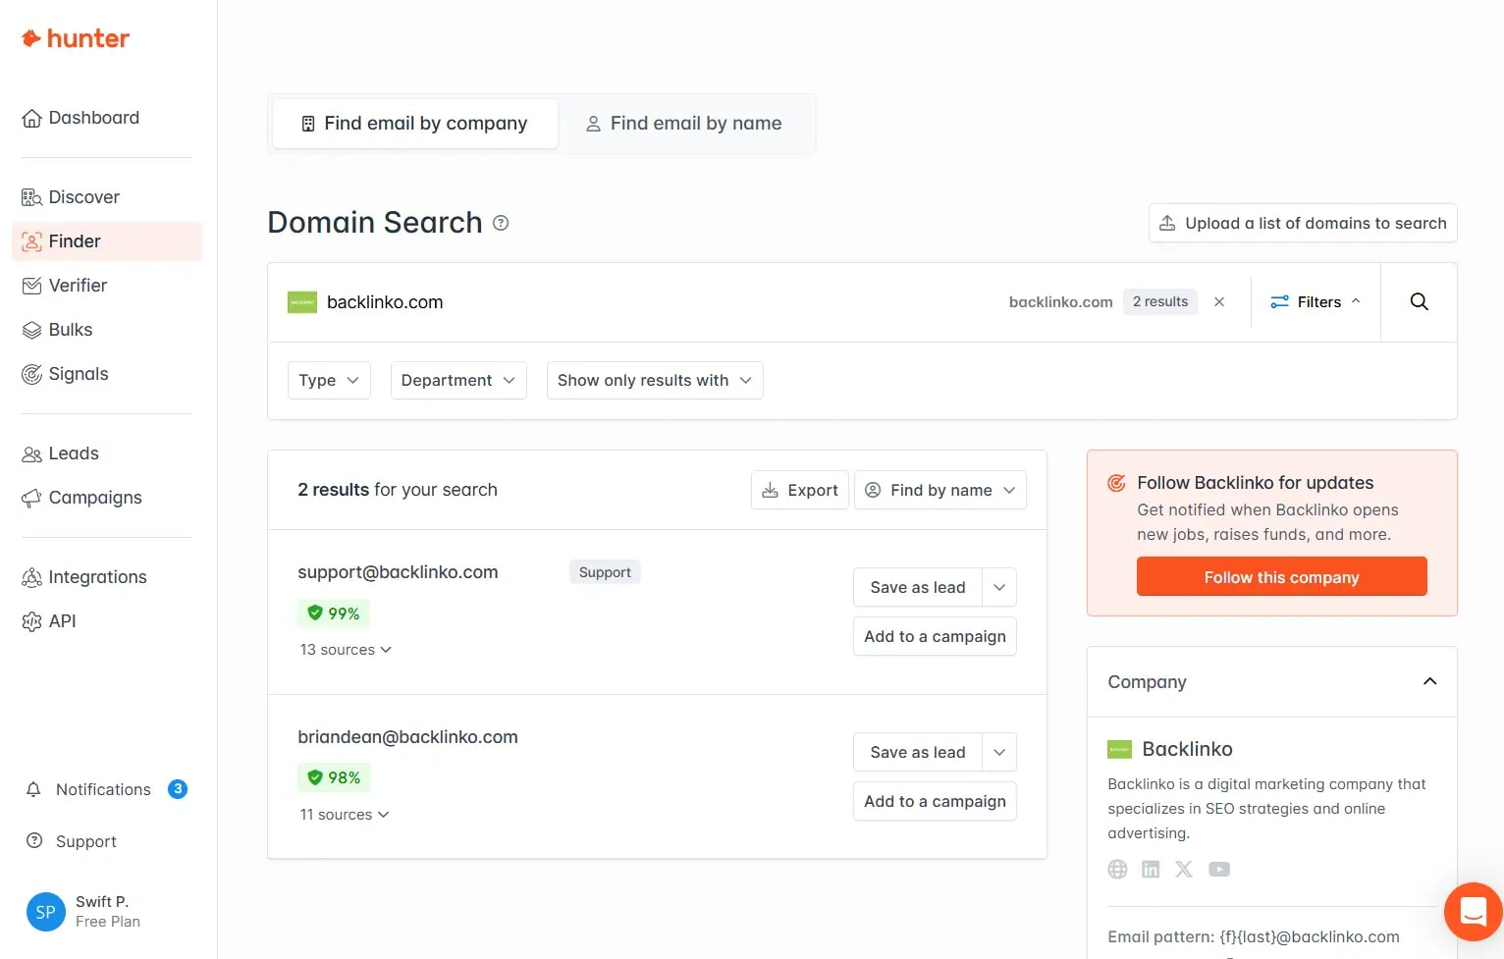Click the SP profile avatar
1504x959 pixels.
point(45,912)
